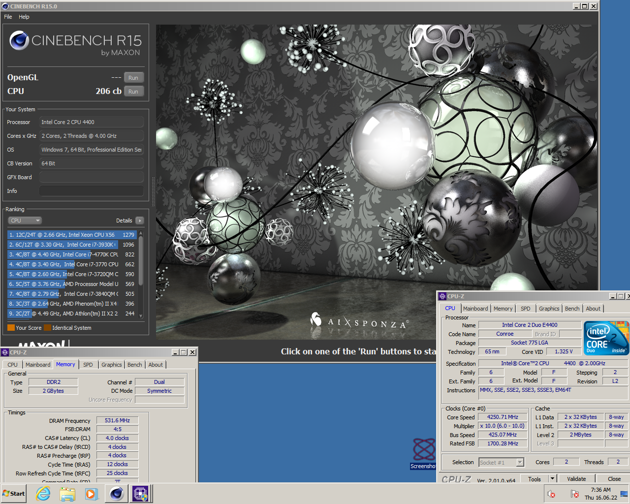Select ranking row 4 Intel Core i7-3770
This screenshot has height=504, width=630.
[72, 264]
